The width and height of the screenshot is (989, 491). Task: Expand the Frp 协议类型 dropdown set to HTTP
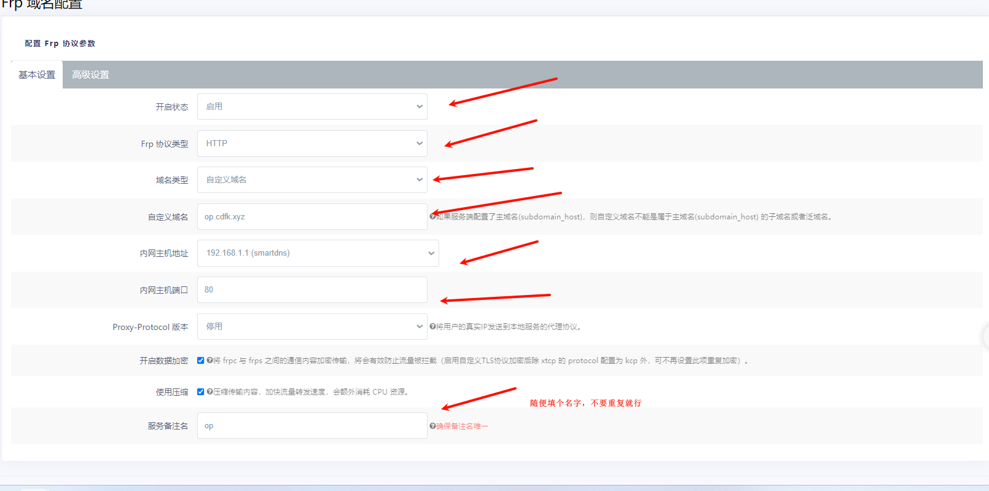(x=312, y=144)
